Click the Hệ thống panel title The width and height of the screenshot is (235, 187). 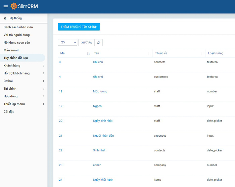15,18
